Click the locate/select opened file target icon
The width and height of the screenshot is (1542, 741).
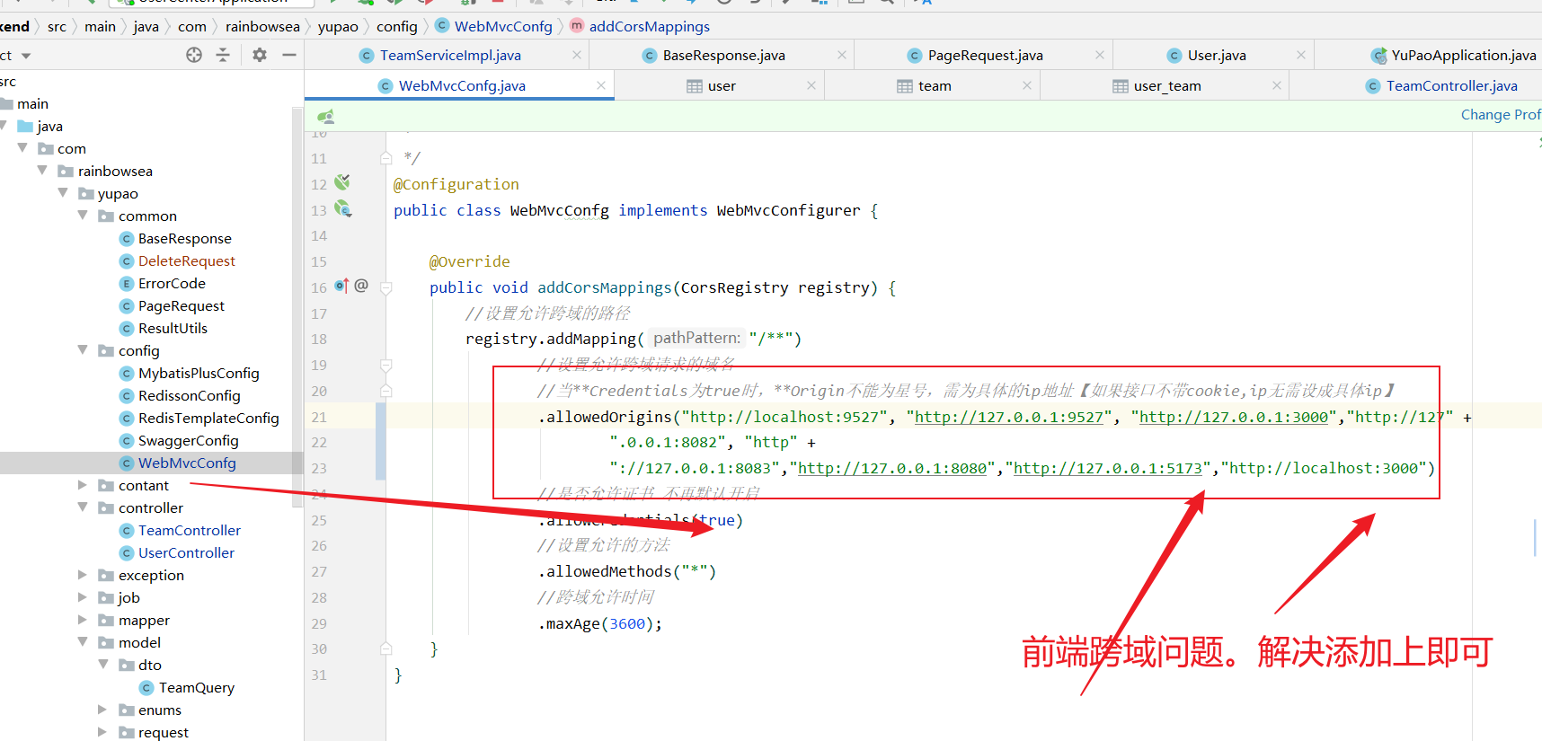pyautogui.click(x=194, y=56)
